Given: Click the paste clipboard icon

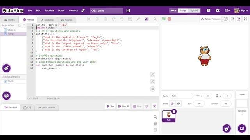Looking at the screenshot, I should point(105,19).
